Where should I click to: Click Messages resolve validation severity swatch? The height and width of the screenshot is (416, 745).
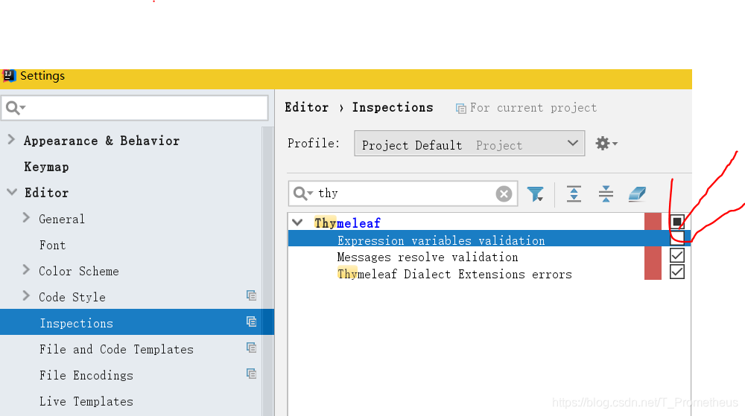[x=653, y=256]
